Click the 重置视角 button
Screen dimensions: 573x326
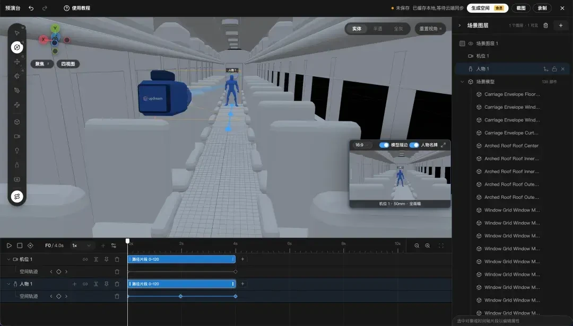[x=430, y=29]
